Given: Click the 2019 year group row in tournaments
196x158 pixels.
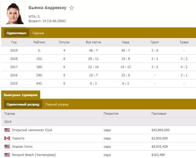Looking at the screenshot, I should point(99,122).
